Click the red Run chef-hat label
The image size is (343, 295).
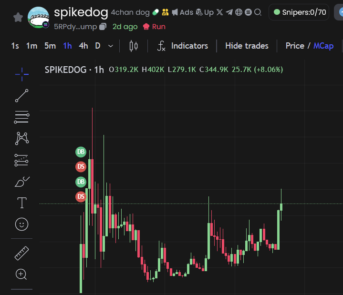point(154,27)
